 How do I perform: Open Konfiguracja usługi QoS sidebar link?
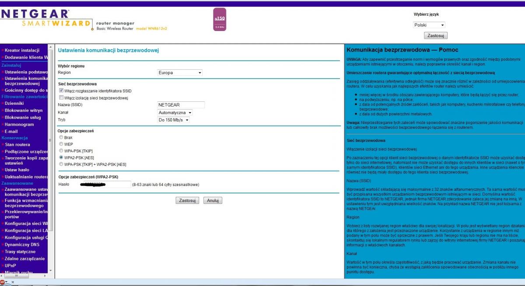click(26, 238)
